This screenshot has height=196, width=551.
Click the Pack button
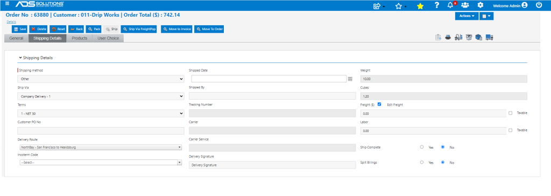click(94, 29)
